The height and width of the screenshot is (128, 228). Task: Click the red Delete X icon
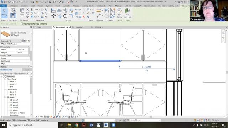[84, 17]
